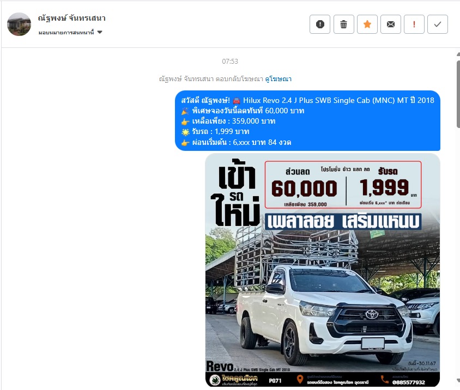Delete conversation with the trash can icon

343,25
